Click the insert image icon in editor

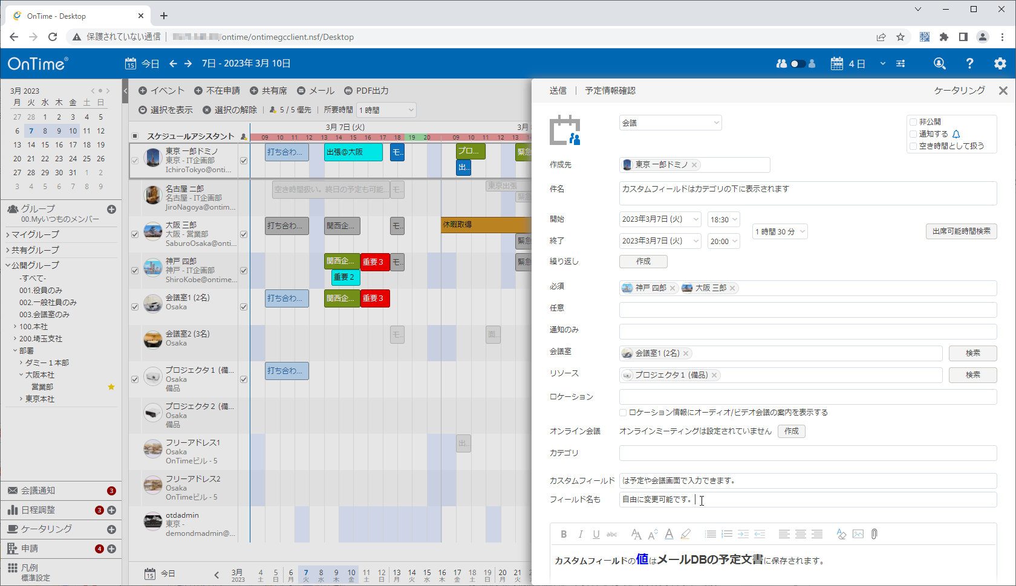(858, 534)
